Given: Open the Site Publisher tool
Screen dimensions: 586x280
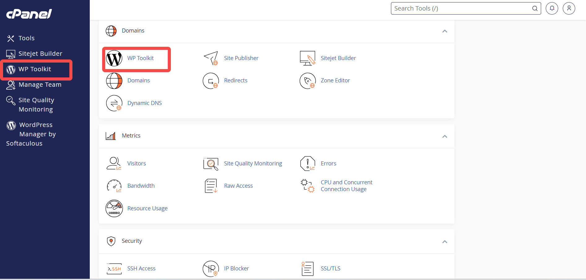Looking at the screenshot, I should pos(241,58).
